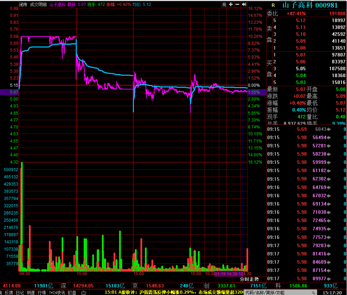Click the minus icon to reduce days
The height and width of the screenshot is (295, 347).
pos(238,4)
